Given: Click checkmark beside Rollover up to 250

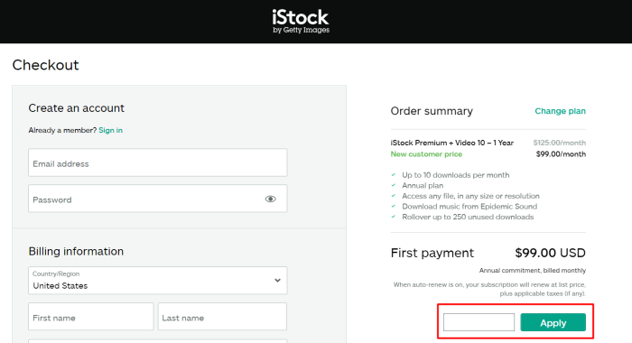Looking at the screenshot, I should tap(394, 217).
